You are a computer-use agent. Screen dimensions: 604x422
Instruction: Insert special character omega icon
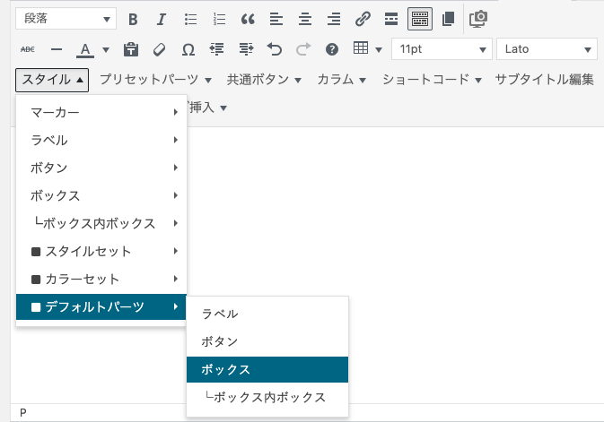click(x=188, y=49)
